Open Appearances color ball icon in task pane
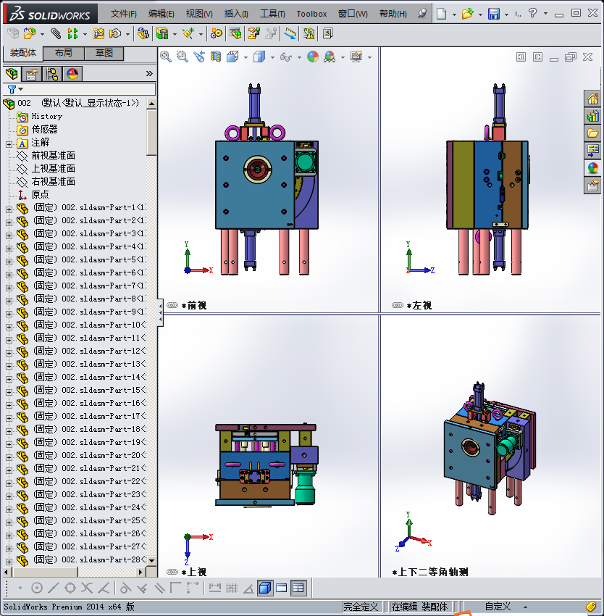 pyautogui.click(x=592, y=167)
